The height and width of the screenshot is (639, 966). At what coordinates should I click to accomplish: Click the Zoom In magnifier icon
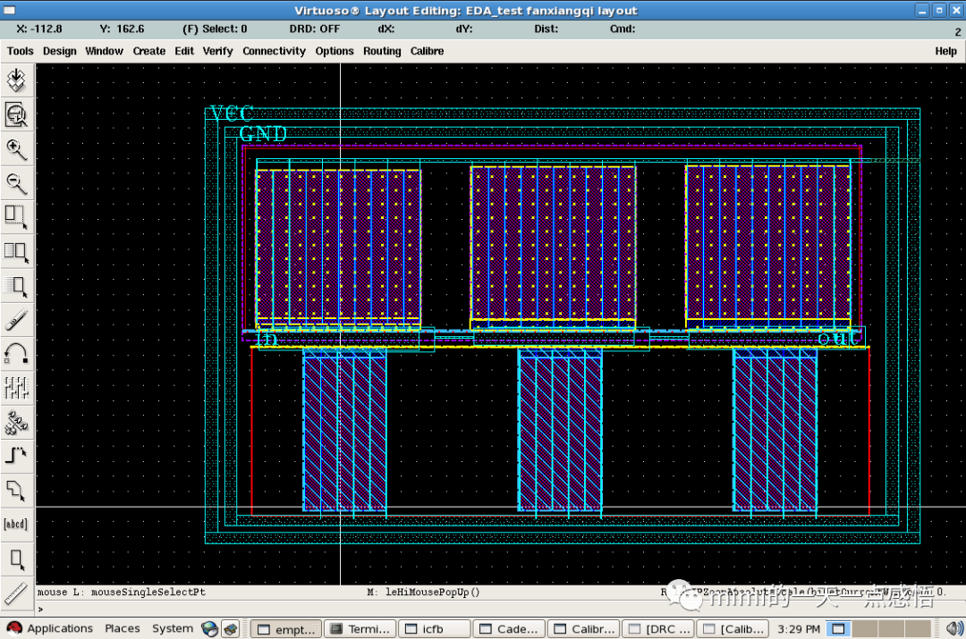pyautogui.click(x=16, y=148)
